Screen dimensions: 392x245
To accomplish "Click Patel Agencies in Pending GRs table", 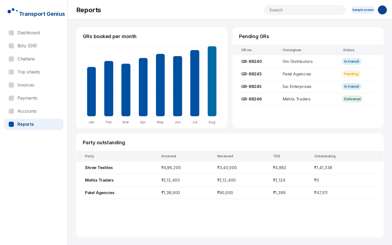I will (297, 74).
